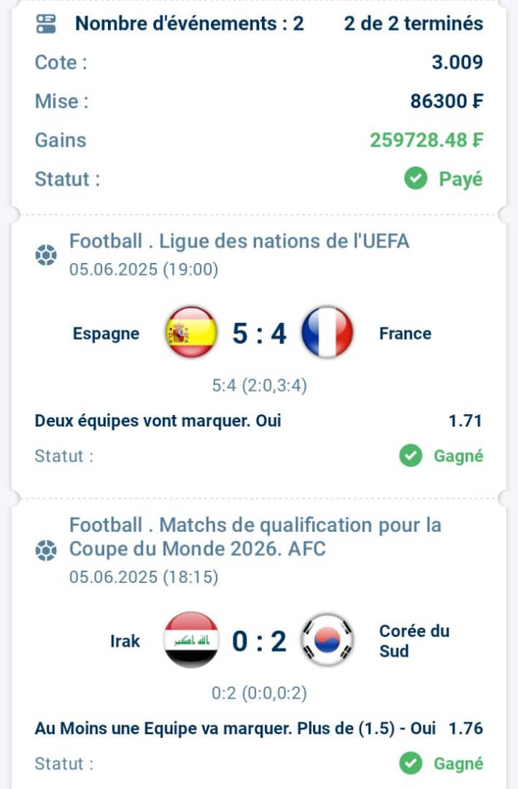Tap the Iraq flag icon
The height and width of the screenshot is (789, 518).
click(191, 640)
